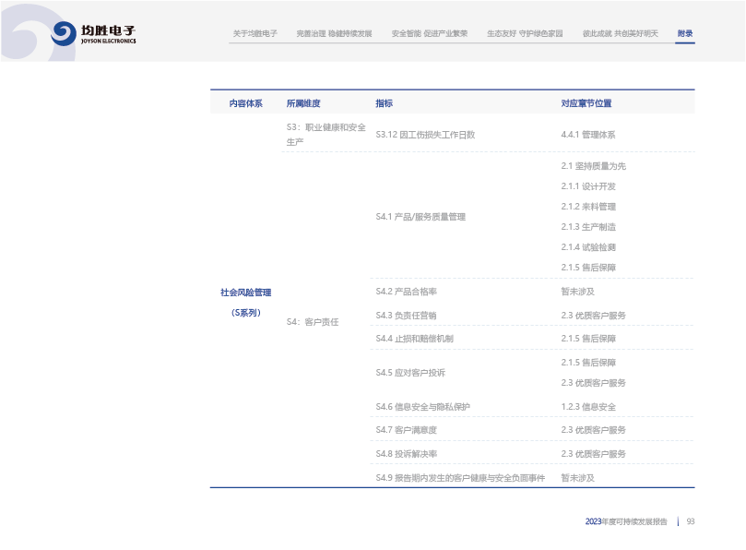This screenshot has height=550, width=746.
Task: Select the S3.12 因工伤损失工作日数 indicator
Action: [x=425, y=135]
